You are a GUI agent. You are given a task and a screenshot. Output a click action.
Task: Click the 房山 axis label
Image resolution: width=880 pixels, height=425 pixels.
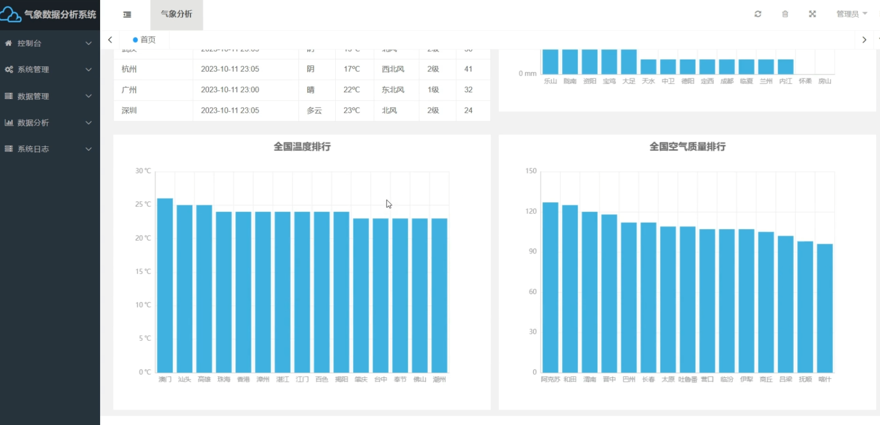click(825, 81)
